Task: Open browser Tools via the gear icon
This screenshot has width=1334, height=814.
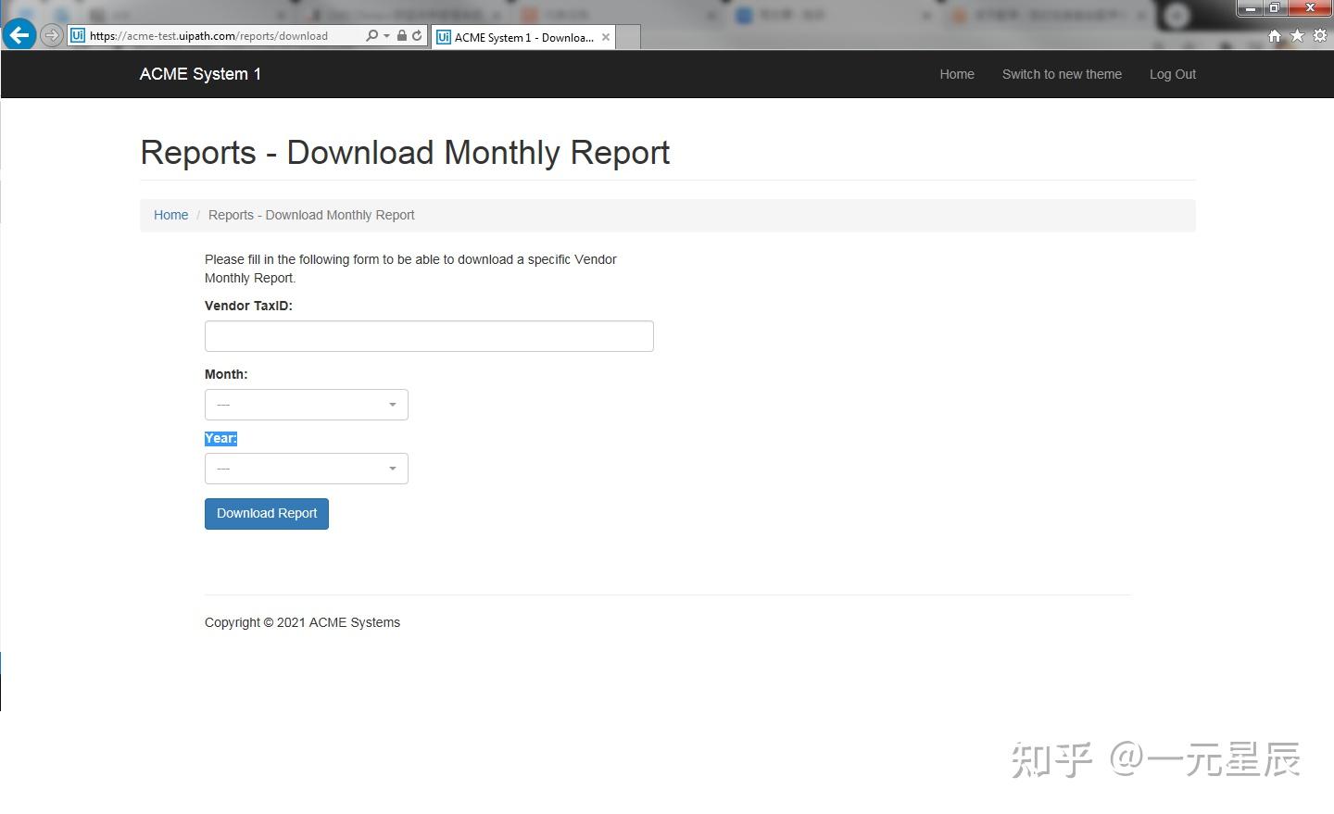Action: pos(1319,35)
